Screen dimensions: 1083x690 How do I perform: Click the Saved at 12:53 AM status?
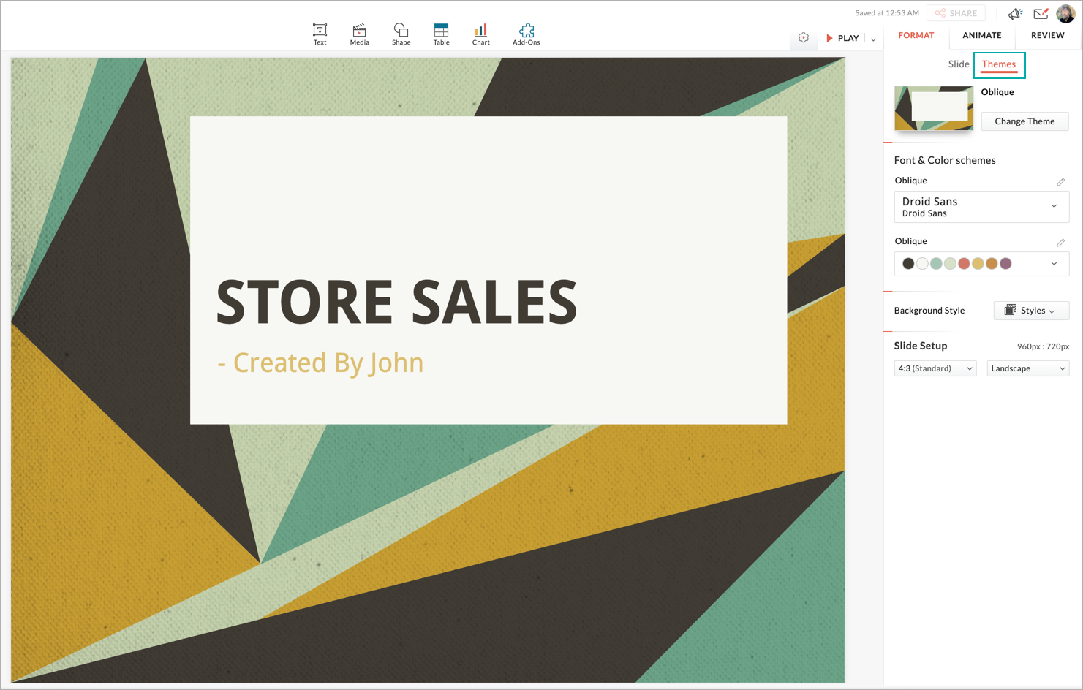click(886, 13)
